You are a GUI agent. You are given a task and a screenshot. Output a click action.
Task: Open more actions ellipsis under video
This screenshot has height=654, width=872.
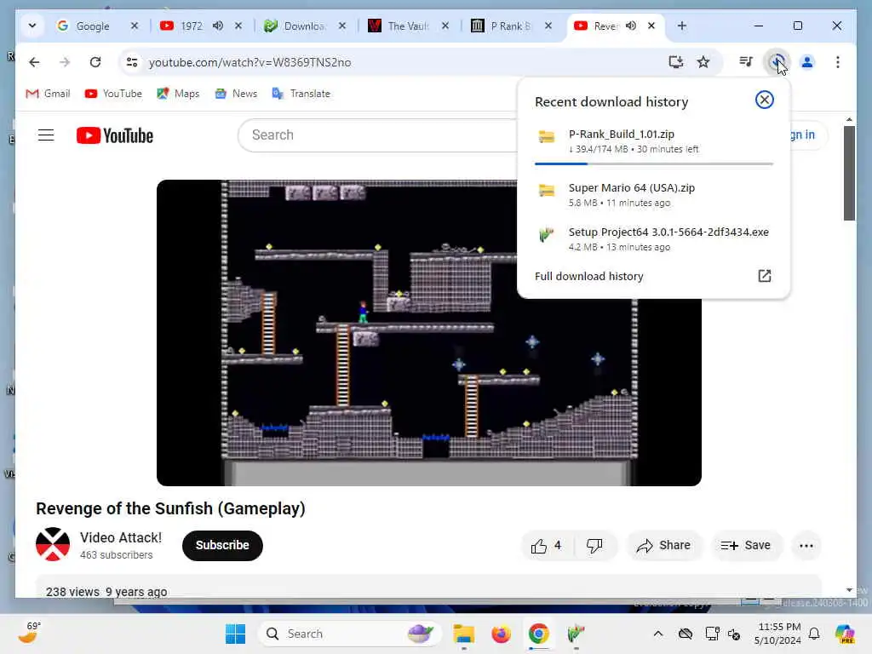point(806,546)
